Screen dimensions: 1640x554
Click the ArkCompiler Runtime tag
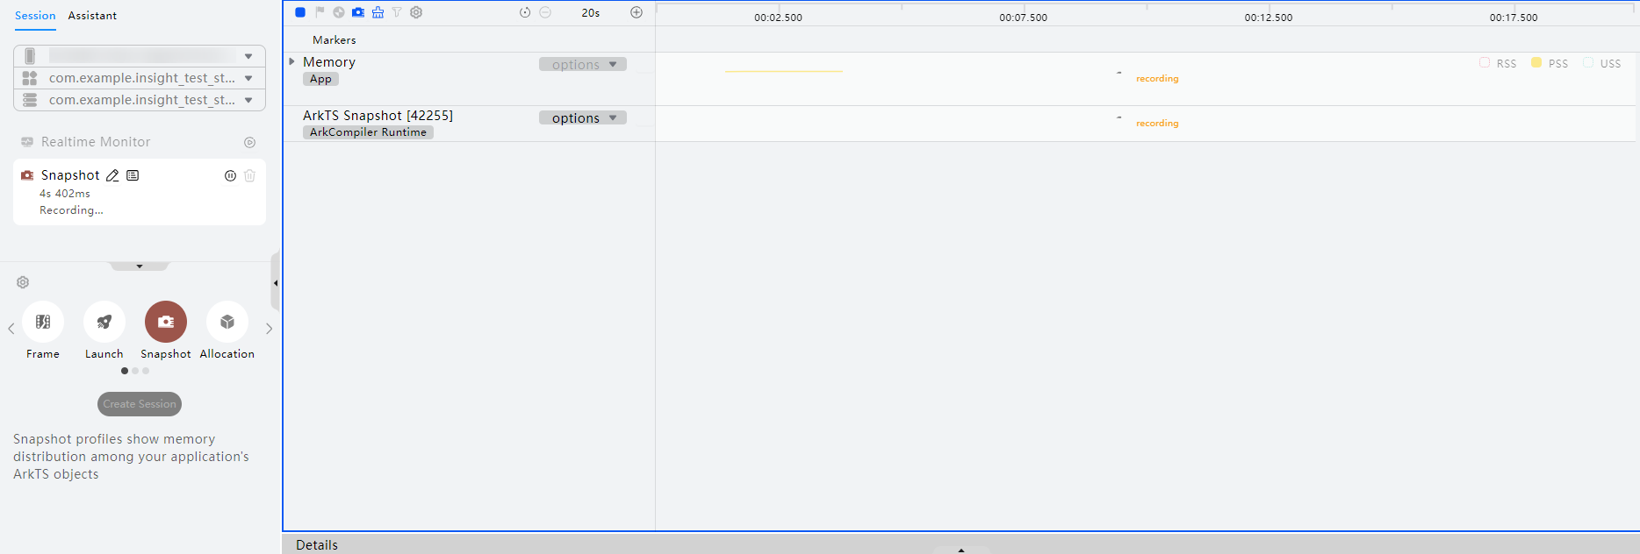[368, 132]
